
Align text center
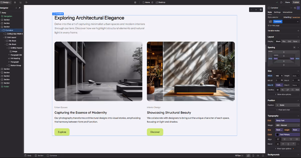click(284, 139)
